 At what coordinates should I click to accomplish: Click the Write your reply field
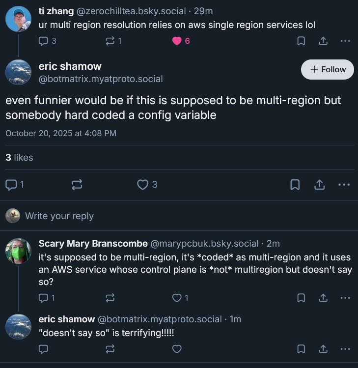59,216
